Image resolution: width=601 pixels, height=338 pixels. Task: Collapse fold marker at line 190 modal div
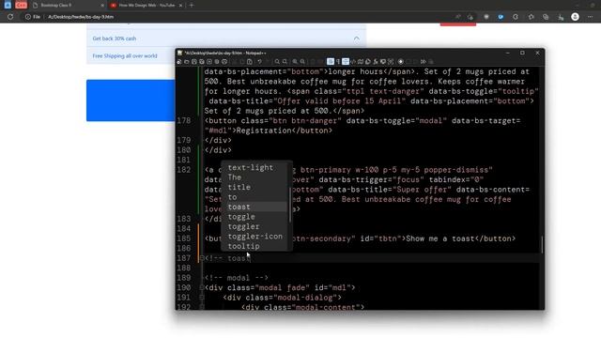click(x=202, y=288)
